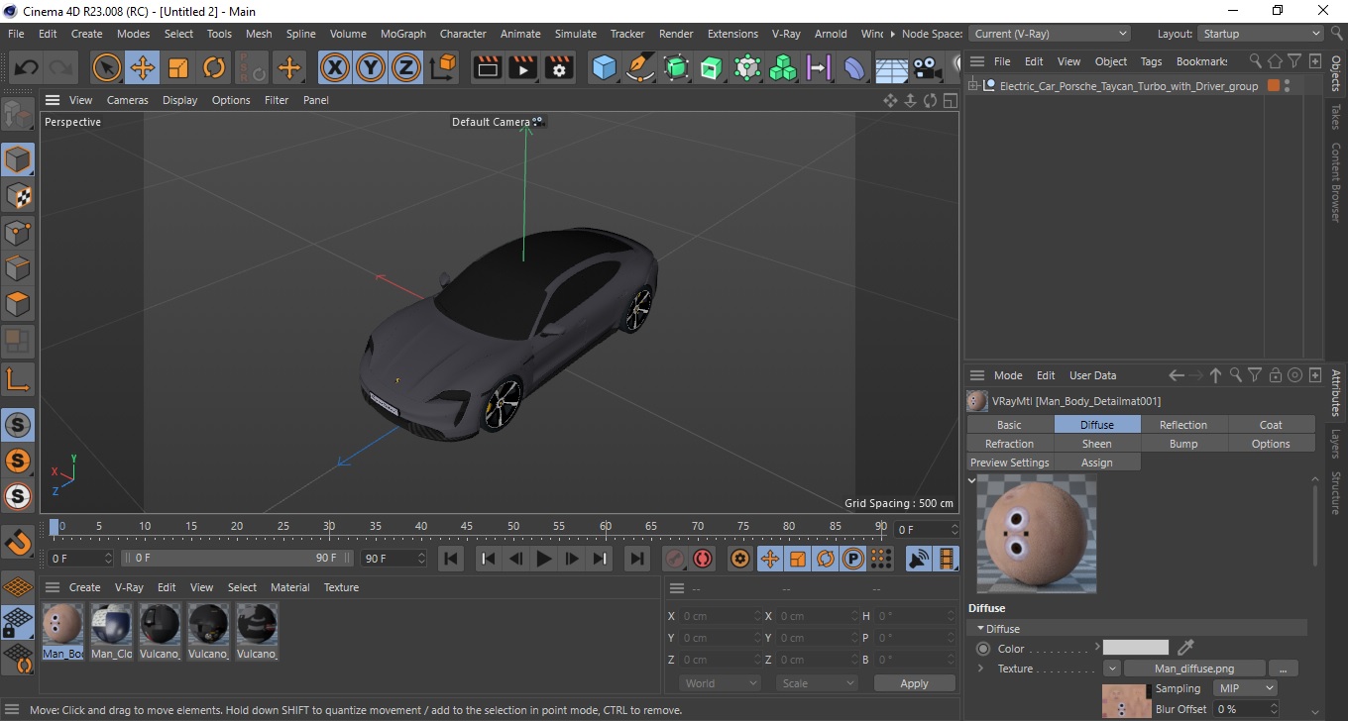Screen dimensions: 1348x721
Task: Switch to Model mode in left palette
Action: coord(18,158)
